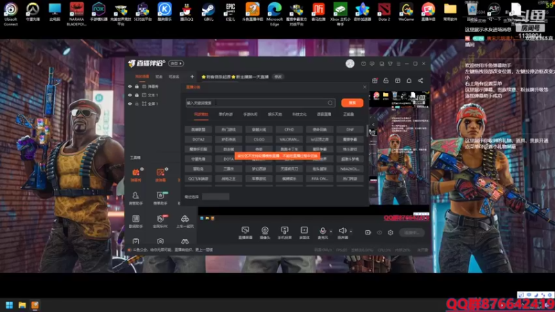This screenshot has height=312, width=555.
Task: Expand the speaker options arrow
Action: 351,232
